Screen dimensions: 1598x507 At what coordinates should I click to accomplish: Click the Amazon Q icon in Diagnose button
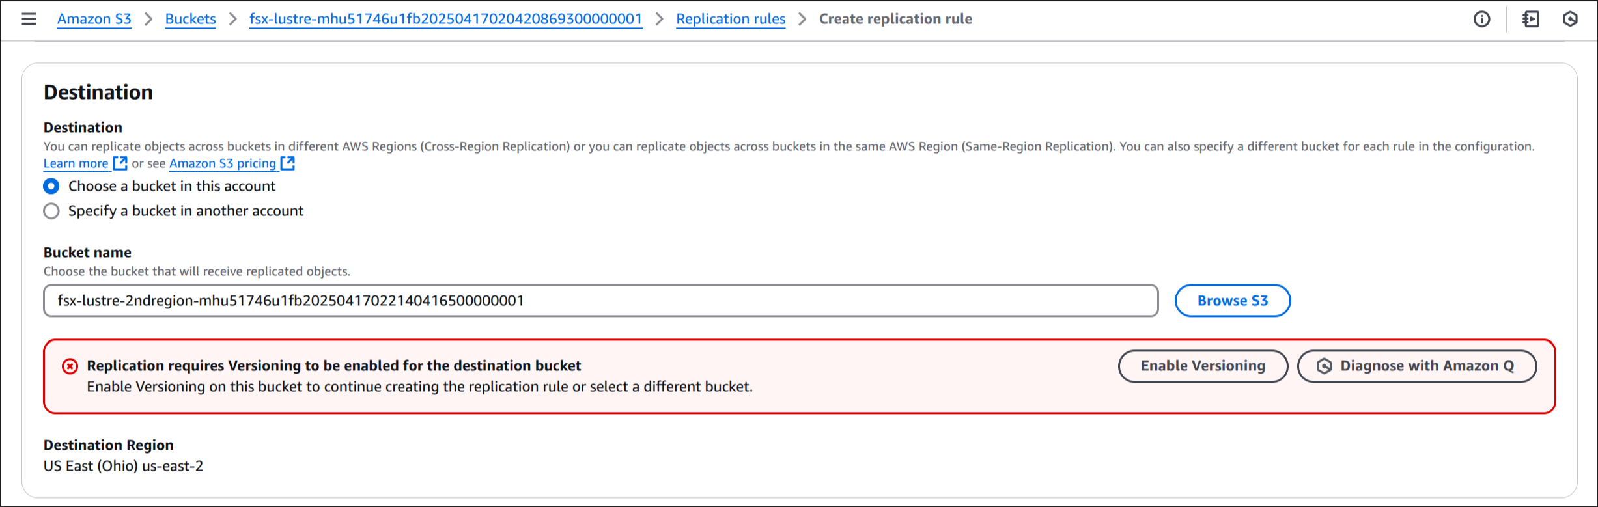click(x=1324, y=366)
